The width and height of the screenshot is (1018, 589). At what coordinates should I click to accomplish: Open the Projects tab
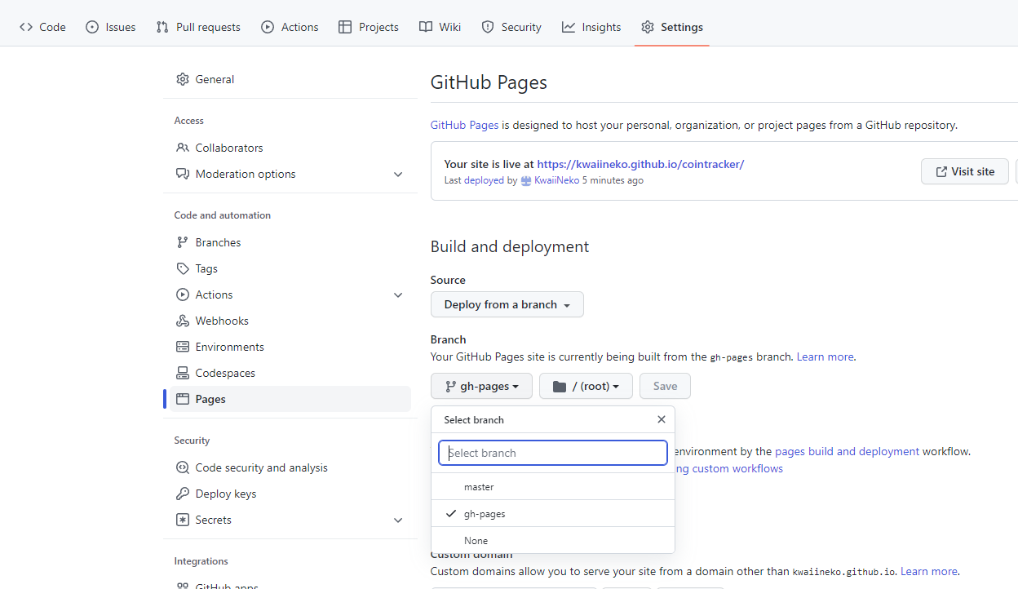[x=369, y=27]
